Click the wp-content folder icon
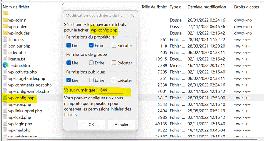Screen dimensions: 264x141 tap(5, 27)
